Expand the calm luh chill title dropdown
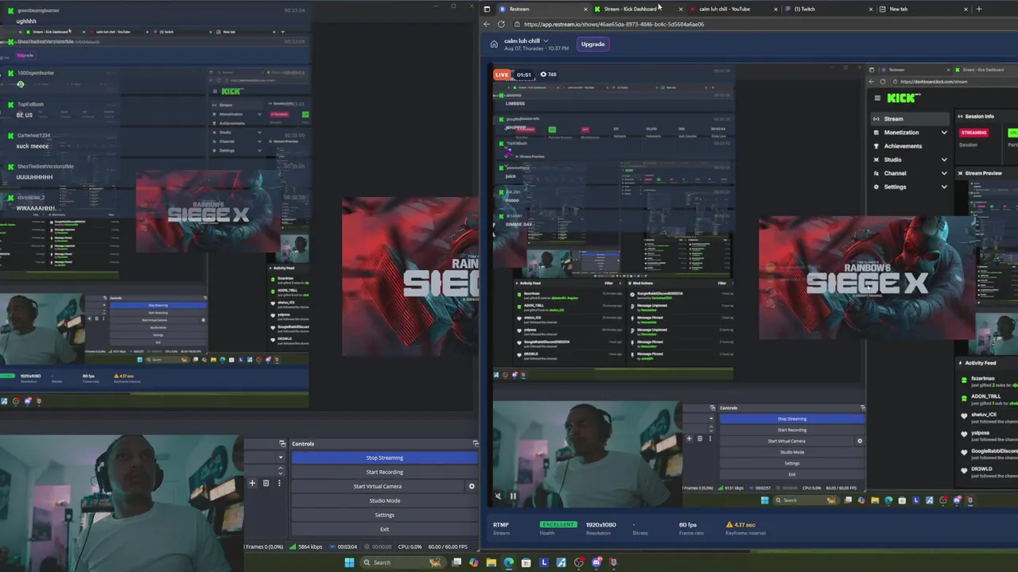Image resolution: width=1018 pixels, height=572 pixels. pyautogui.click(x=546, y=41)
